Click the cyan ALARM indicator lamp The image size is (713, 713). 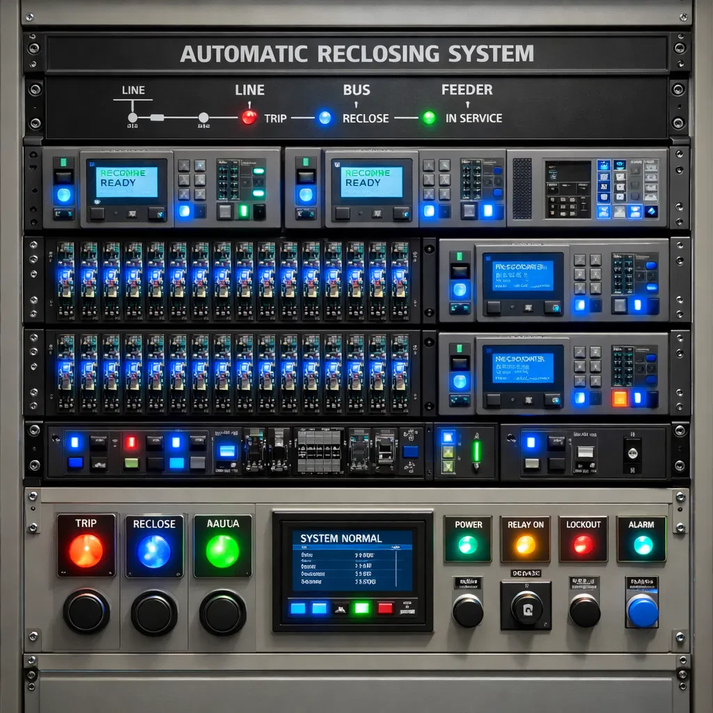(x=642, y=544)
